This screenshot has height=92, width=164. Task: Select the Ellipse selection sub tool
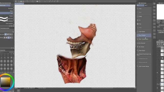pyautogui.click(x=7, y=11)
